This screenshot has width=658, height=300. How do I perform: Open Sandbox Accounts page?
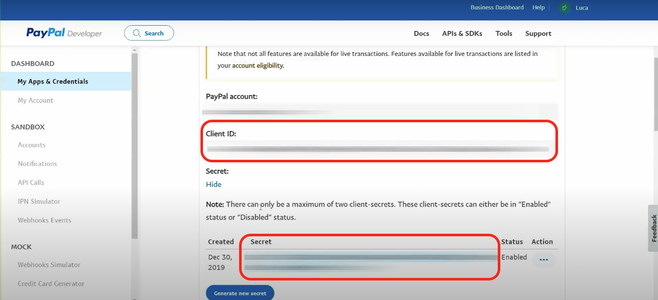tap(31, 145)
